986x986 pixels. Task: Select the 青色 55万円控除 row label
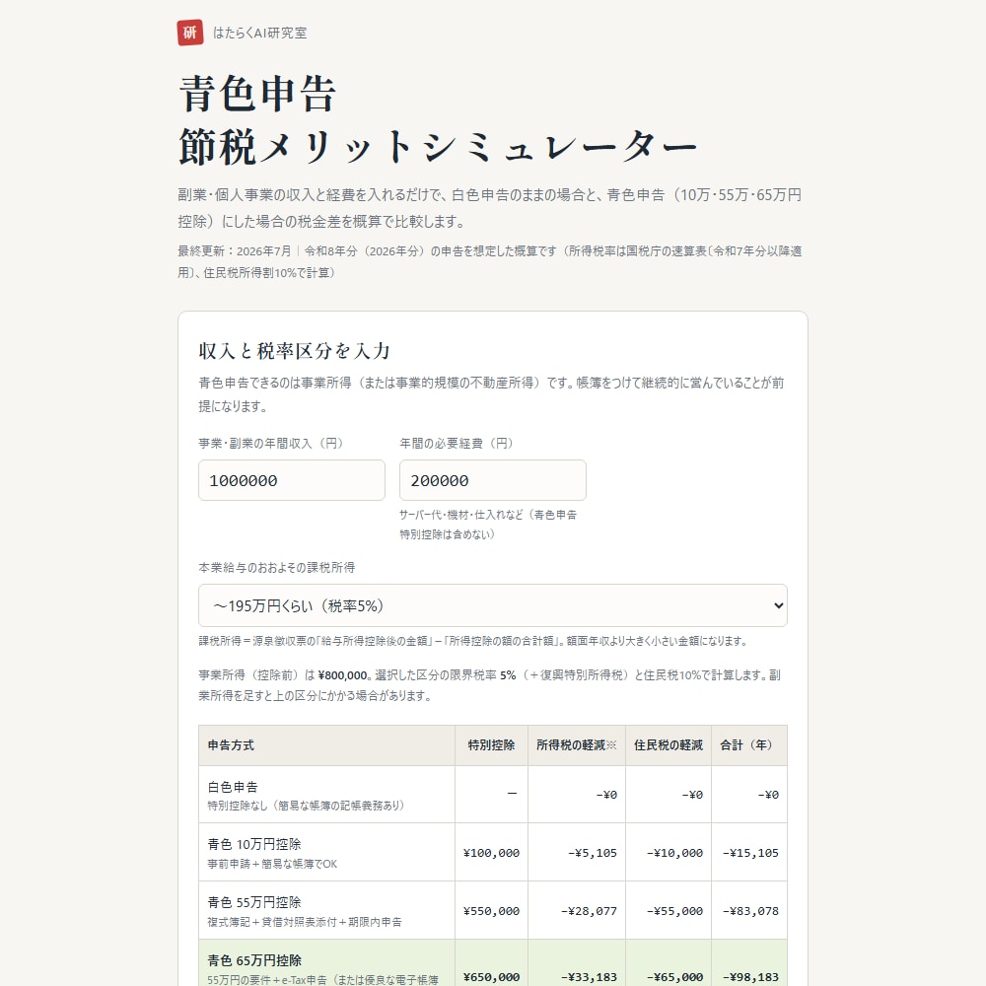254,902
